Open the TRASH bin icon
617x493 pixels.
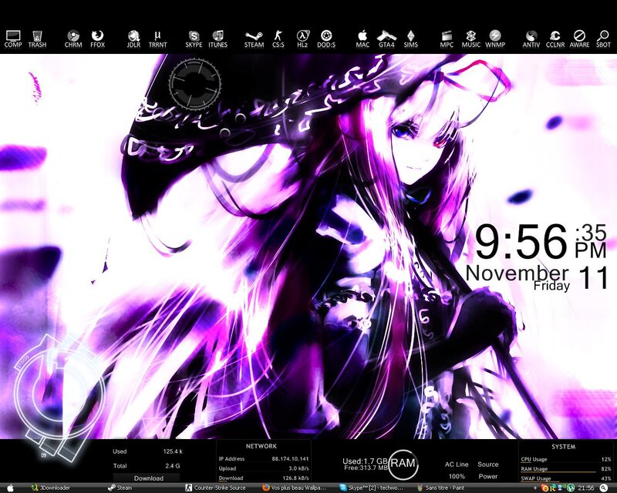coord(37,39)
